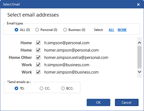Click the ALL select link
The width and height of the screenshot is (144, 111).
[x=111, y=30]
